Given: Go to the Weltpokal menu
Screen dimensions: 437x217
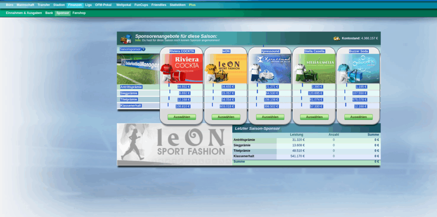Looking at the screenshot, I should point(123,5).
